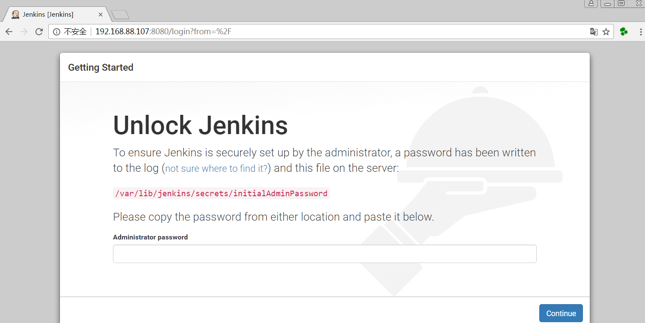Open a new browser tab
The image size is (645, 323).
(120, 15)
